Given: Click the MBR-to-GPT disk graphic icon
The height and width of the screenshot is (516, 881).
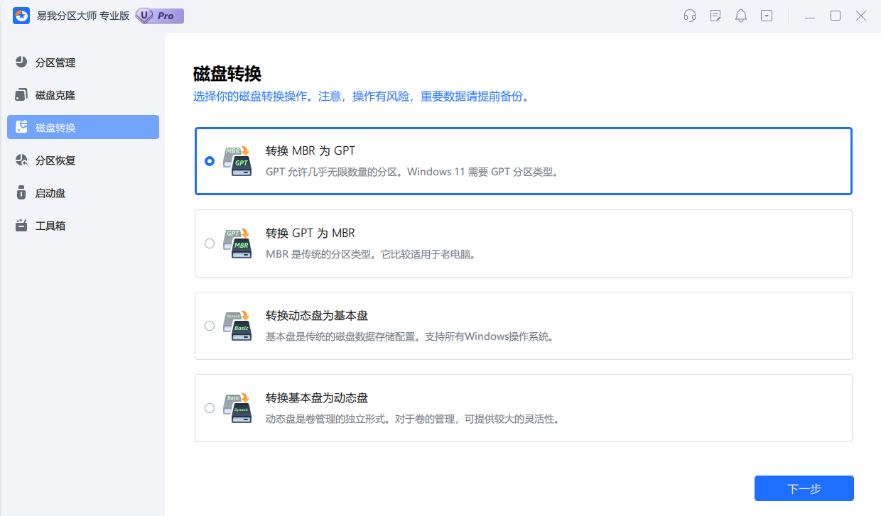Looking at the screenshot, I should (237, 161).
